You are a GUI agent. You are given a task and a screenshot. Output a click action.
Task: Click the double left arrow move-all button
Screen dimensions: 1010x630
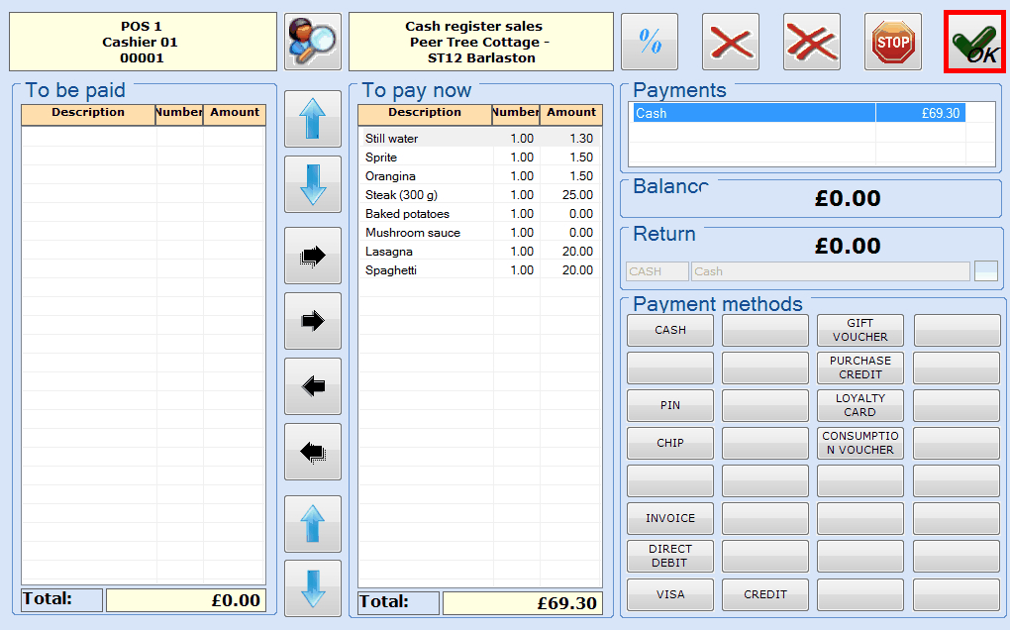tap(313, 452)
